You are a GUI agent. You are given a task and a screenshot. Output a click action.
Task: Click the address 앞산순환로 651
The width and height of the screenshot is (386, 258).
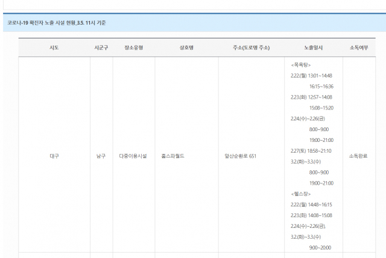coord(241,156)
